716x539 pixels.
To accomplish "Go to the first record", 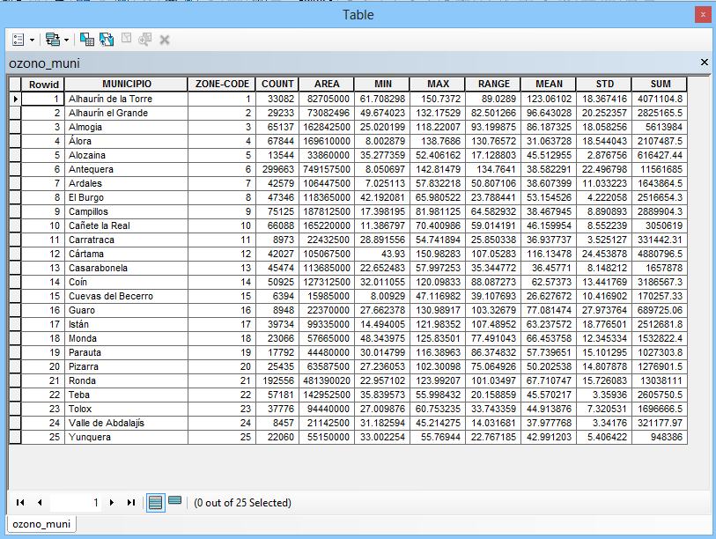I will pyautogui.click(x=20, y=503).
